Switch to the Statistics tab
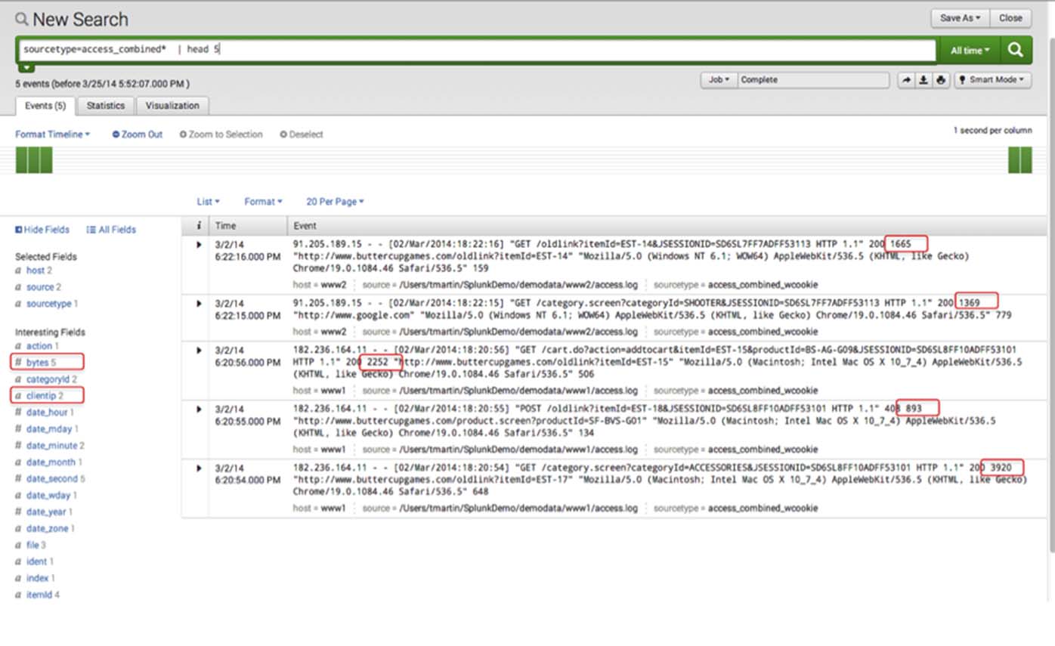The width and height of the screenshot is (1055, 646). pos(105,106)
